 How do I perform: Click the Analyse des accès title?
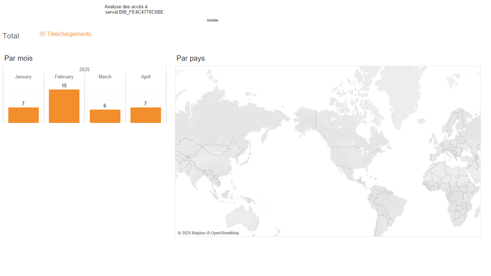tap(134, 9)
